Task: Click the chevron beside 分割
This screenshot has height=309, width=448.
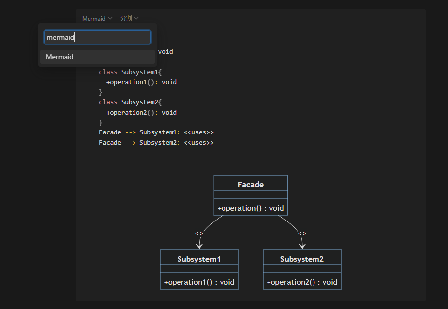Action: pyautogui.click(x=136, y=18)
